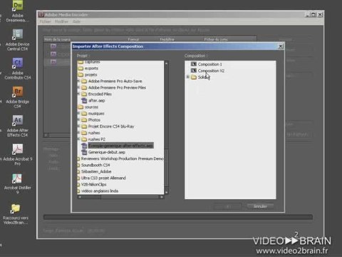Image resolution: width=342 pixels, height=257 pixels.
Task: Select the Sébastien_Adobe folder
Action: click(x=96, y=171)
